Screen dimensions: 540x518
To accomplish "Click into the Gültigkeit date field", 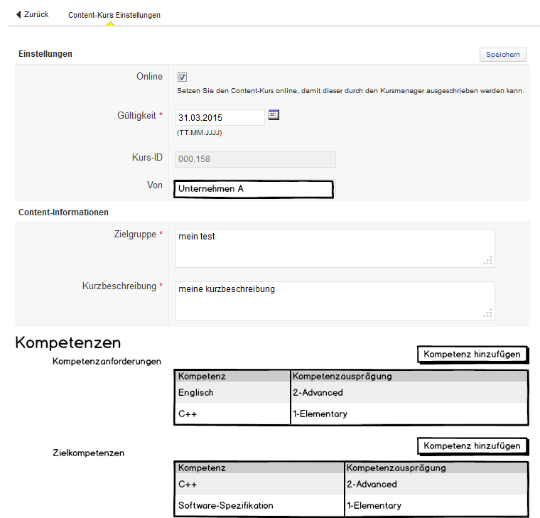I will (x=220, y=118).
